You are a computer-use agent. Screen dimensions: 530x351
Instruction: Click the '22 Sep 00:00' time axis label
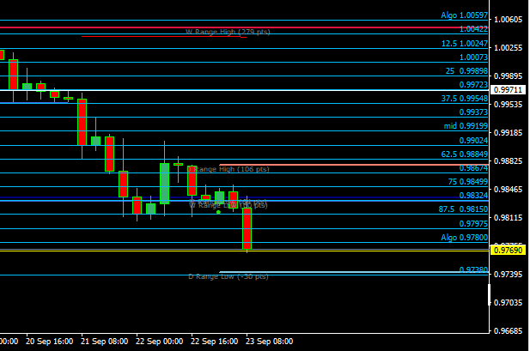click(159, 342)
